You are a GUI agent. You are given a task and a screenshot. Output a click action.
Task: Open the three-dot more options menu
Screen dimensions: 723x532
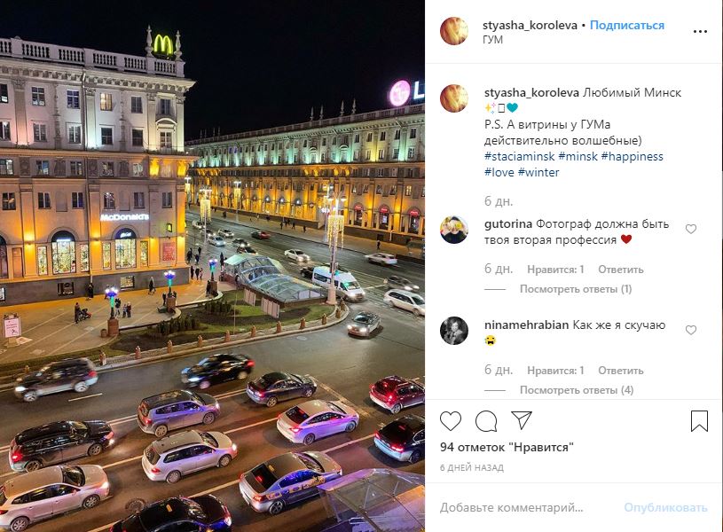coord(700,31)
